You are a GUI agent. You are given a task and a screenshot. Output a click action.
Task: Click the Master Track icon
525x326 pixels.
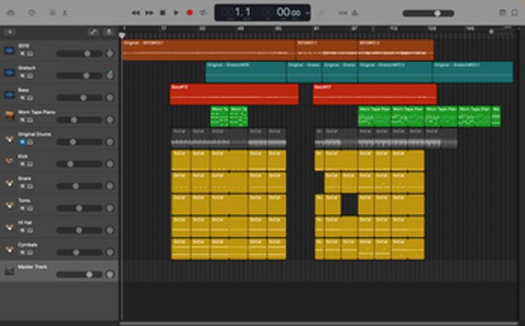pos(9,270)
